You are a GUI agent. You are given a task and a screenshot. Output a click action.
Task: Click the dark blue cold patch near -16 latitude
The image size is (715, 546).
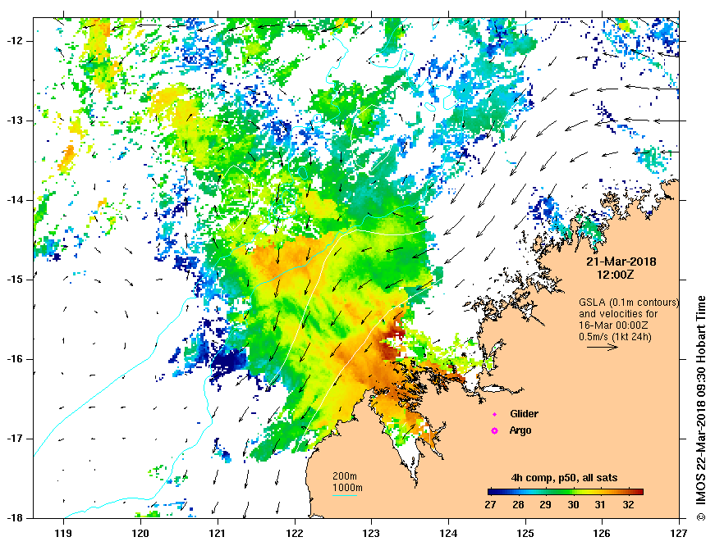point(229,361)
